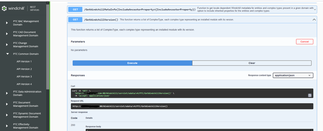Expand PTC Dynamic Document Management Domain
The height and width of the screenshot is (131, 323).
point(7,115)
